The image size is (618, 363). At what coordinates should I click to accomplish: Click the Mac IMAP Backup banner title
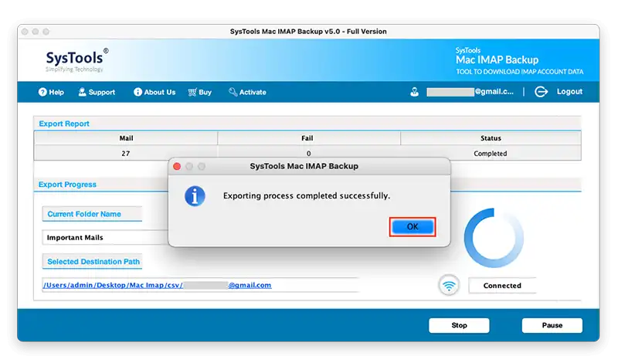coord(497,60)
